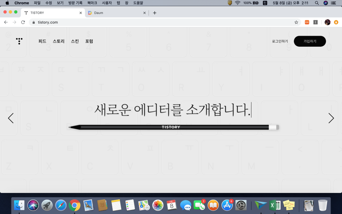
Task: Click the orange Chrome update icon
Action: click(x=336, y=22)
